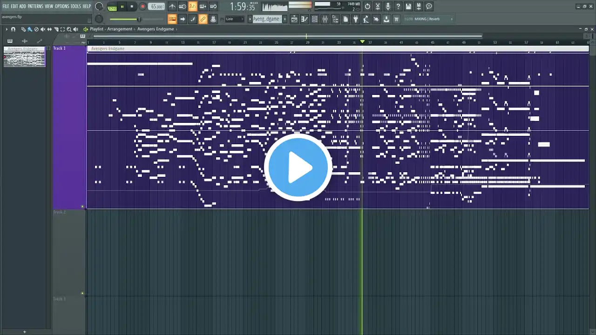
Task: Open the Aveng..dgame pattern selector dropdown
Action: (267, 19)
